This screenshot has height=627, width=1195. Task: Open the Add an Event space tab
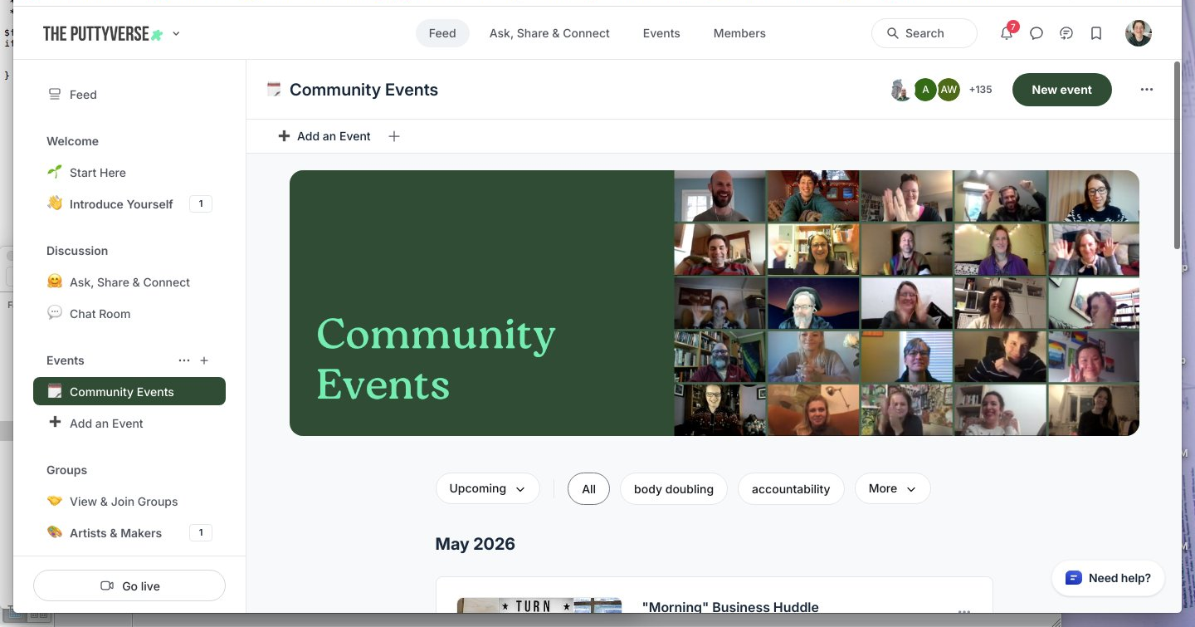click(324, 136)
